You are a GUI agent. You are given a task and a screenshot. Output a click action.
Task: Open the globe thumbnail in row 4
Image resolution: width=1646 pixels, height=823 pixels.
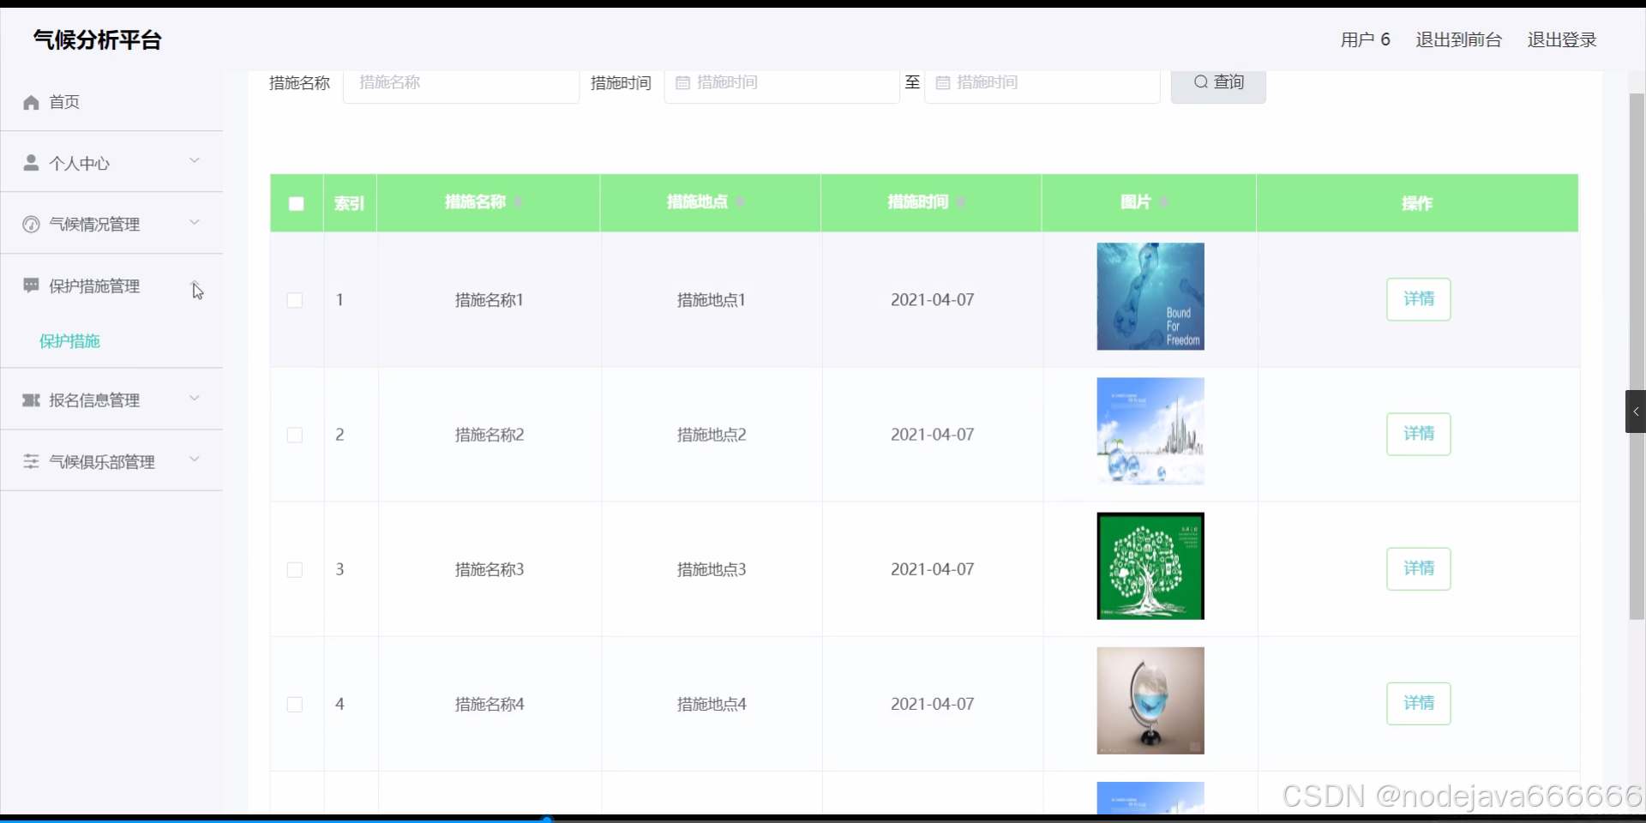pos(1150,700)
